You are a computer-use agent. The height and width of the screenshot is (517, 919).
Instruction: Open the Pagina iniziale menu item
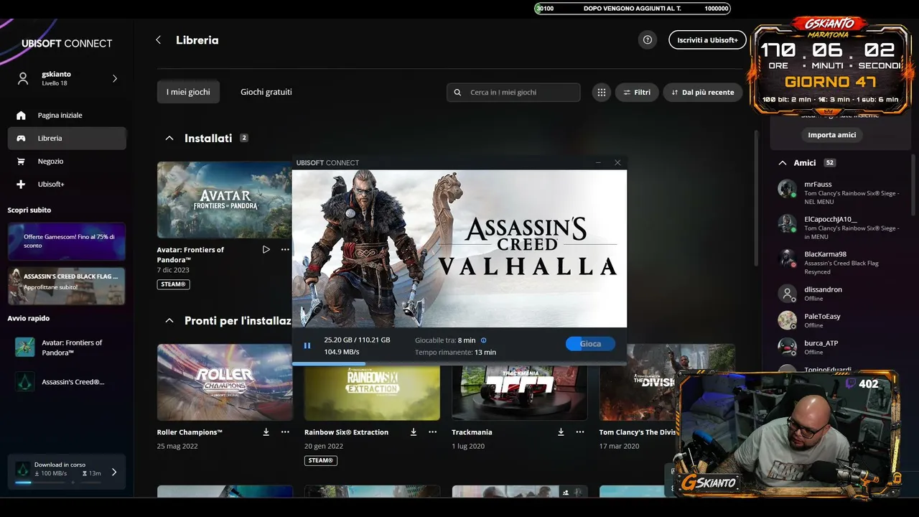point(67,116)
